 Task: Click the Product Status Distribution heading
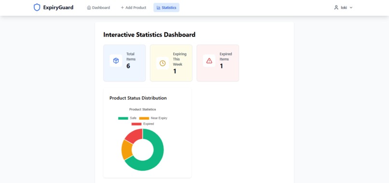tap(138, 98)
